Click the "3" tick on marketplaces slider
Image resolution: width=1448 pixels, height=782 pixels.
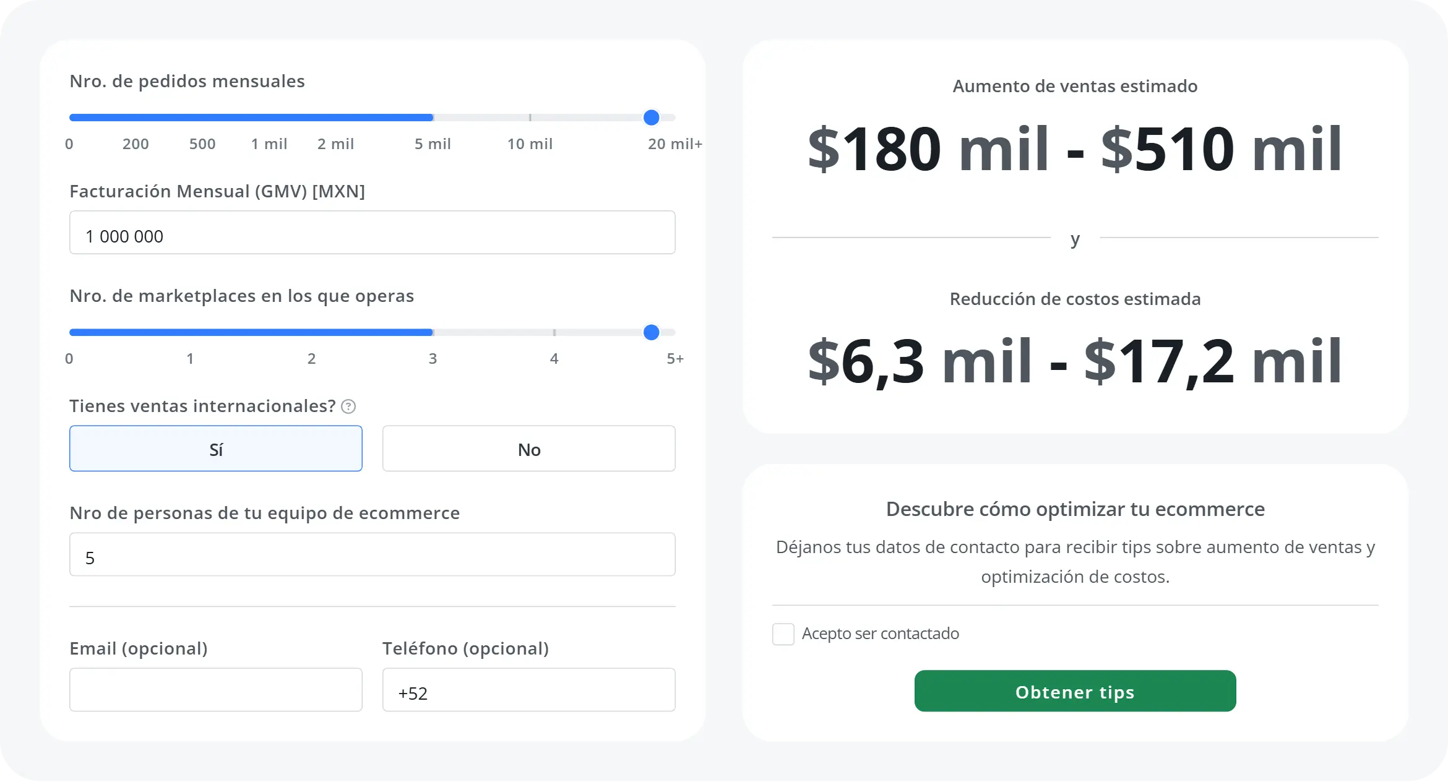click(x=432, y=358)
